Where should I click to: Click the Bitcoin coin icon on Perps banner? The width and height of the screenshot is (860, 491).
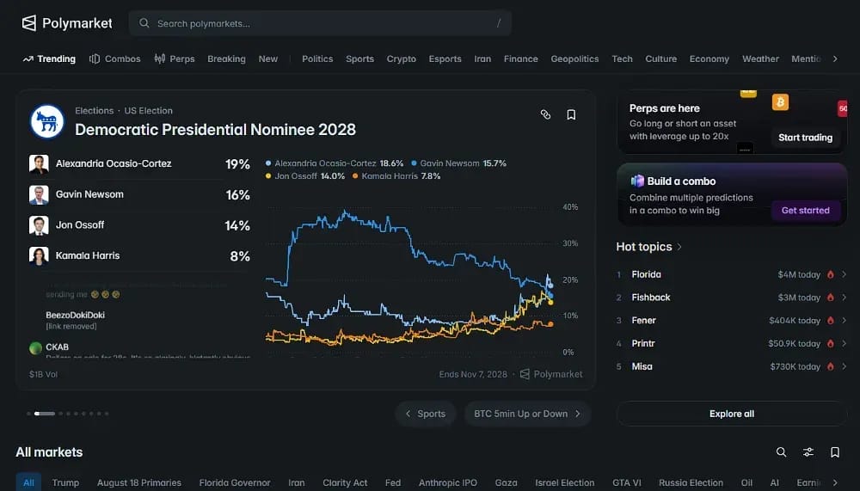780,102
